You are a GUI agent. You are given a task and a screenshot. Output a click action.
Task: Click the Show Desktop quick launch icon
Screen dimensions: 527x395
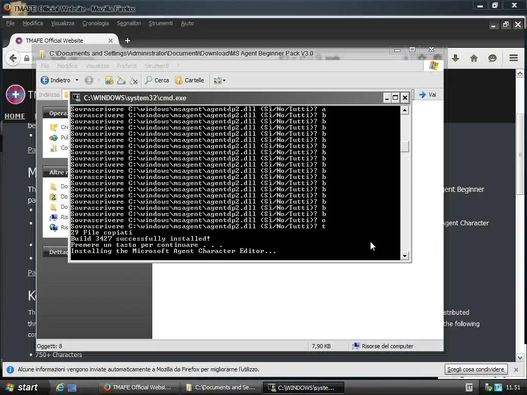point(72,388)
